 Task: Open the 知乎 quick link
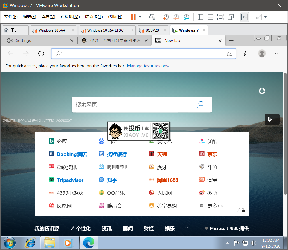pyautogui.click(x=112, y=180)
